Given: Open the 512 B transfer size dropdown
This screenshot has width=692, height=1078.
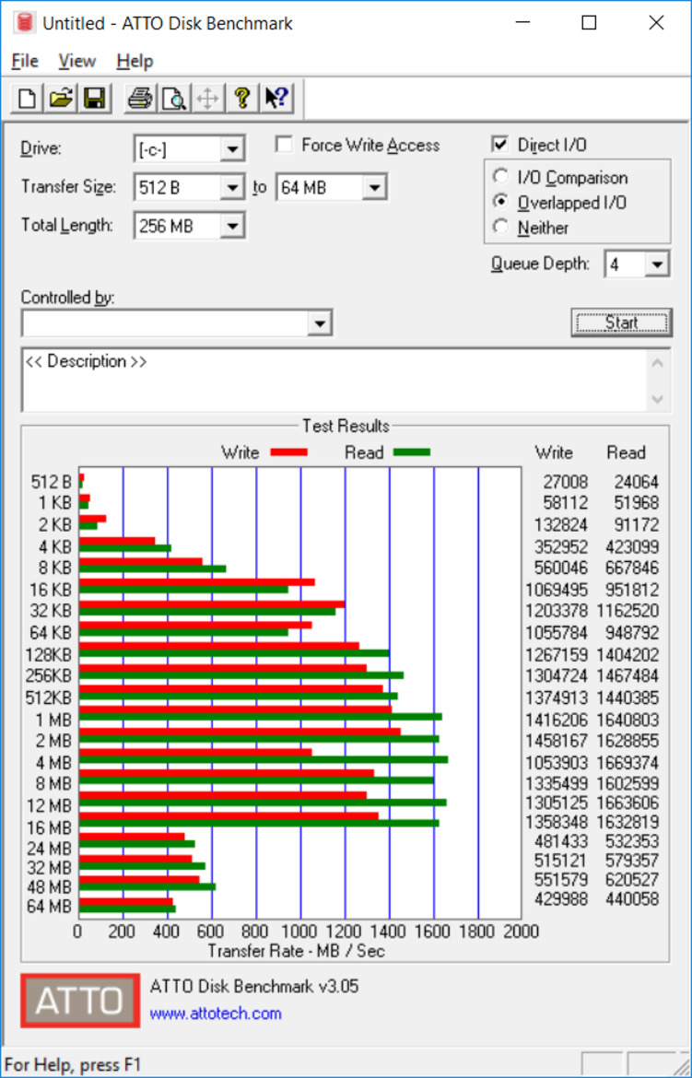Looking at the screenshot, I should 232,188.
